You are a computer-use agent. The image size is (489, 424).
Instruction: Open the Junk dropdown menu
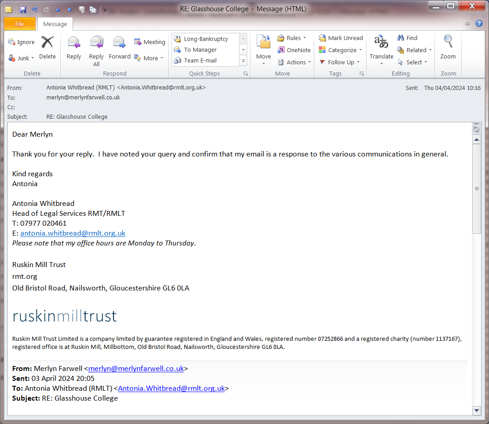click(21, 58)
